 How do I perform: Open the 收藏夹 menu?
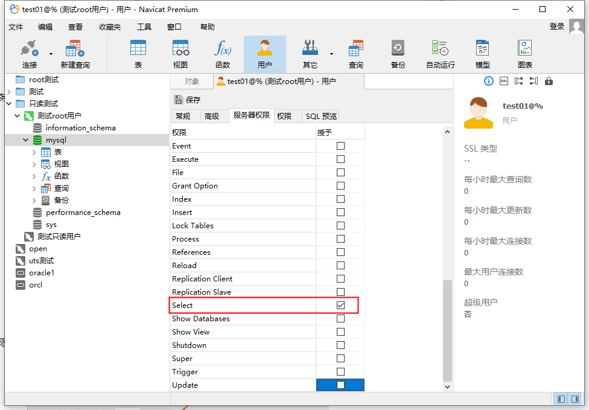pyautogui.click(x=110, y=27)
